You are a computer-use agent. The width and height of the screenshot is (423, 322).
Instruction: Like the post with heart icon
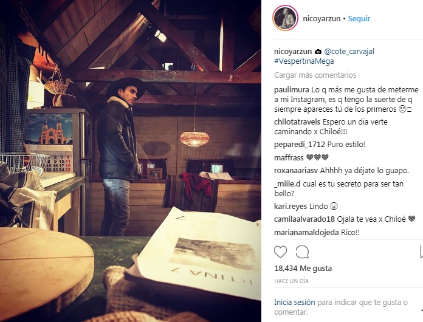[x=280, y=252]
